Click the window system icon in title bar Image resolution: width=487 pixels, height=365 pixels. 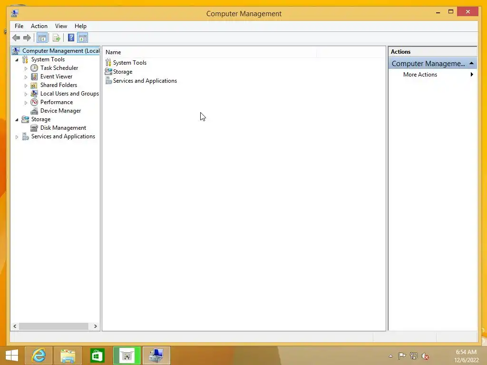pyautogui.click(x=15, y=13)
